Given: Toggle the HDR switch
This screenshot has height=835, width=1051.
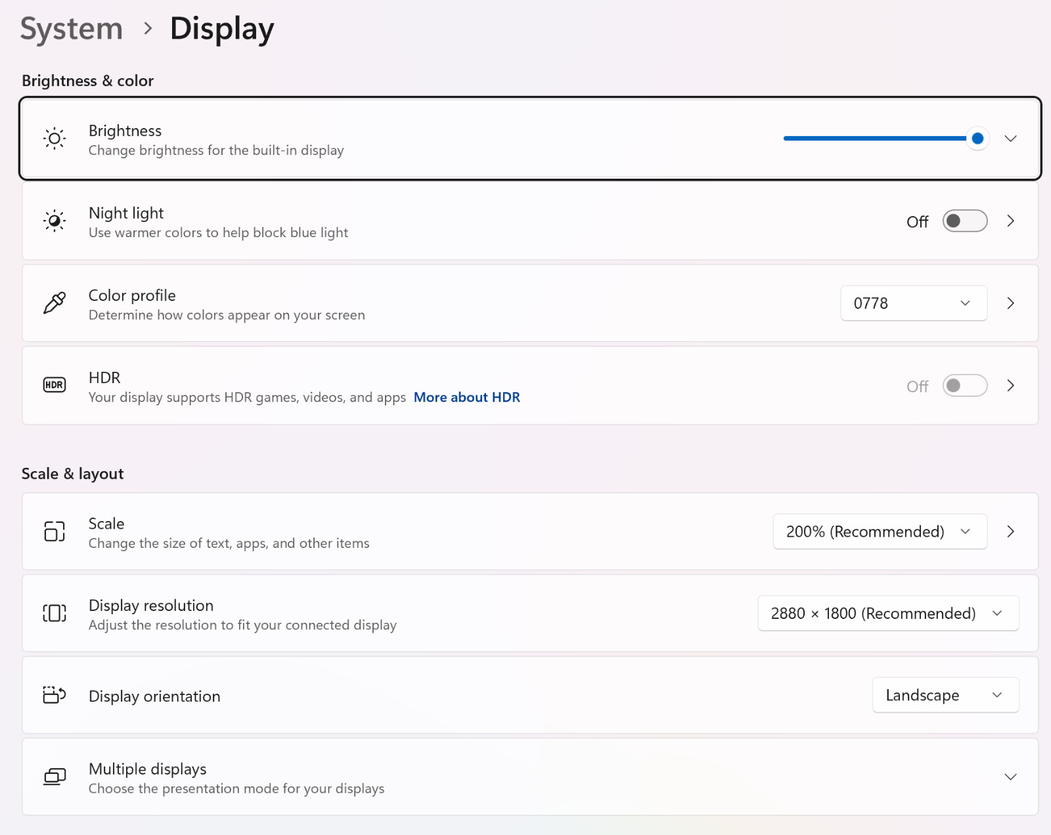Looking at the screenshot, I should 964,386.
